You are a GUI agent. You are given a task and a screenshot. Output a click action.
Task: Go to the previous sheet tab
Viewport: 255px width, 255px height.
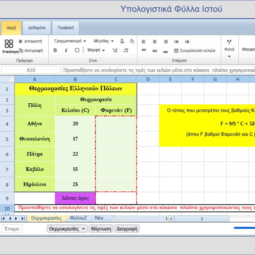pos(10,219)
